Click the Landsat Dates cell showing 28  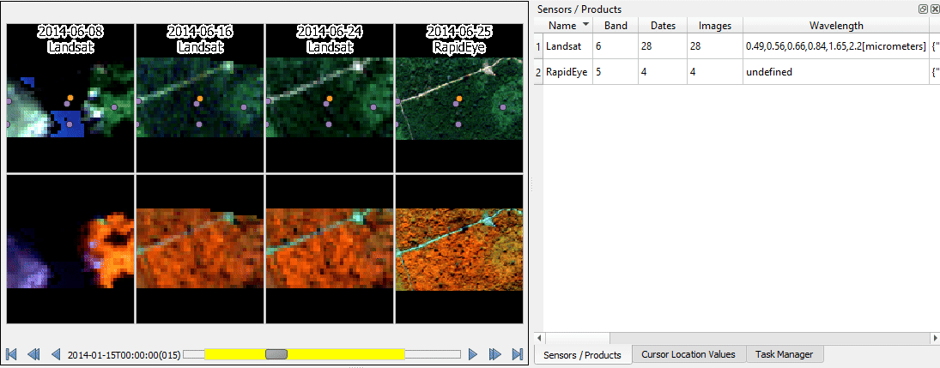click(663, 46)
